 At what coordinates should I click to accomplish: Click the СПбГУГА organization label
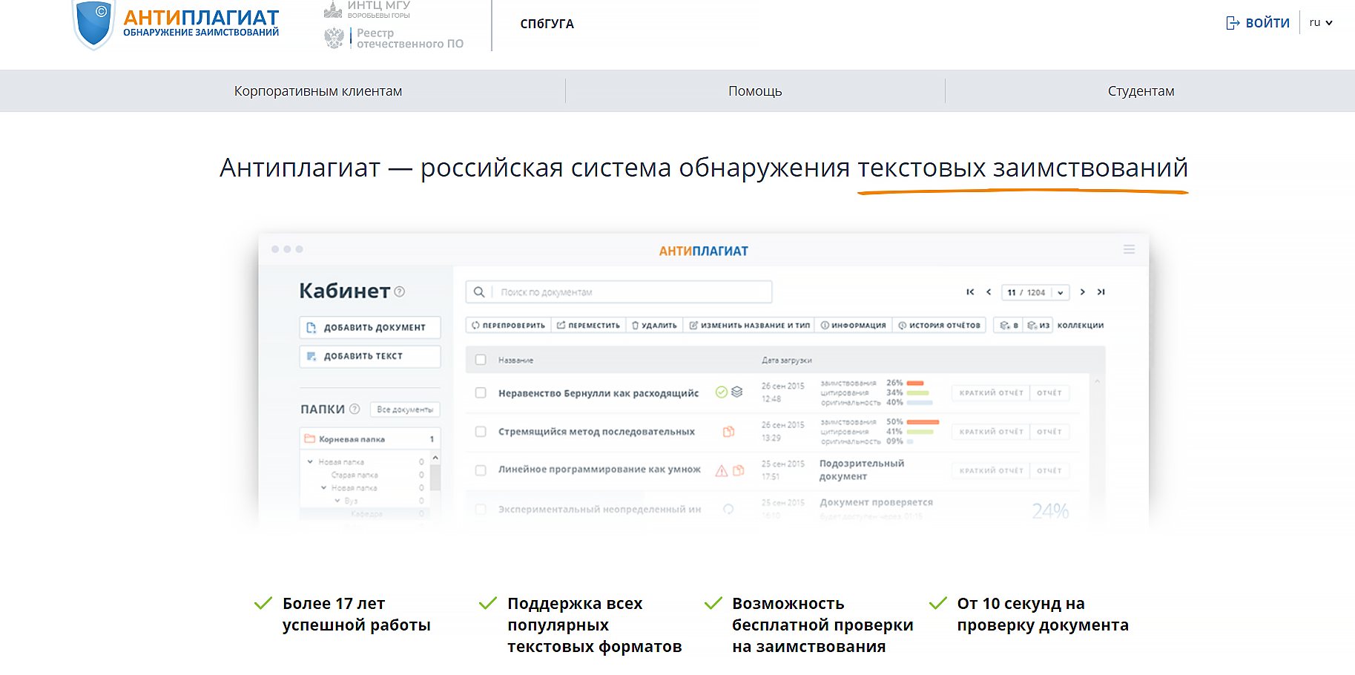coord(547,24)
